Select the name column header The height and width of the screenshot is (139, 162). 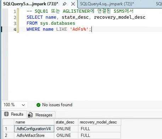(34, 122)
